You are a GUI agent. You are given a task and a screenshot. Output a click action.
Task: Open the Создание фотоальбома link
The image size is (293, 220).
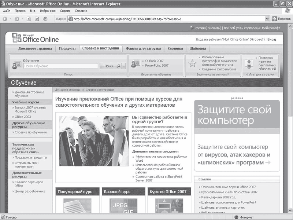[219, 69]
